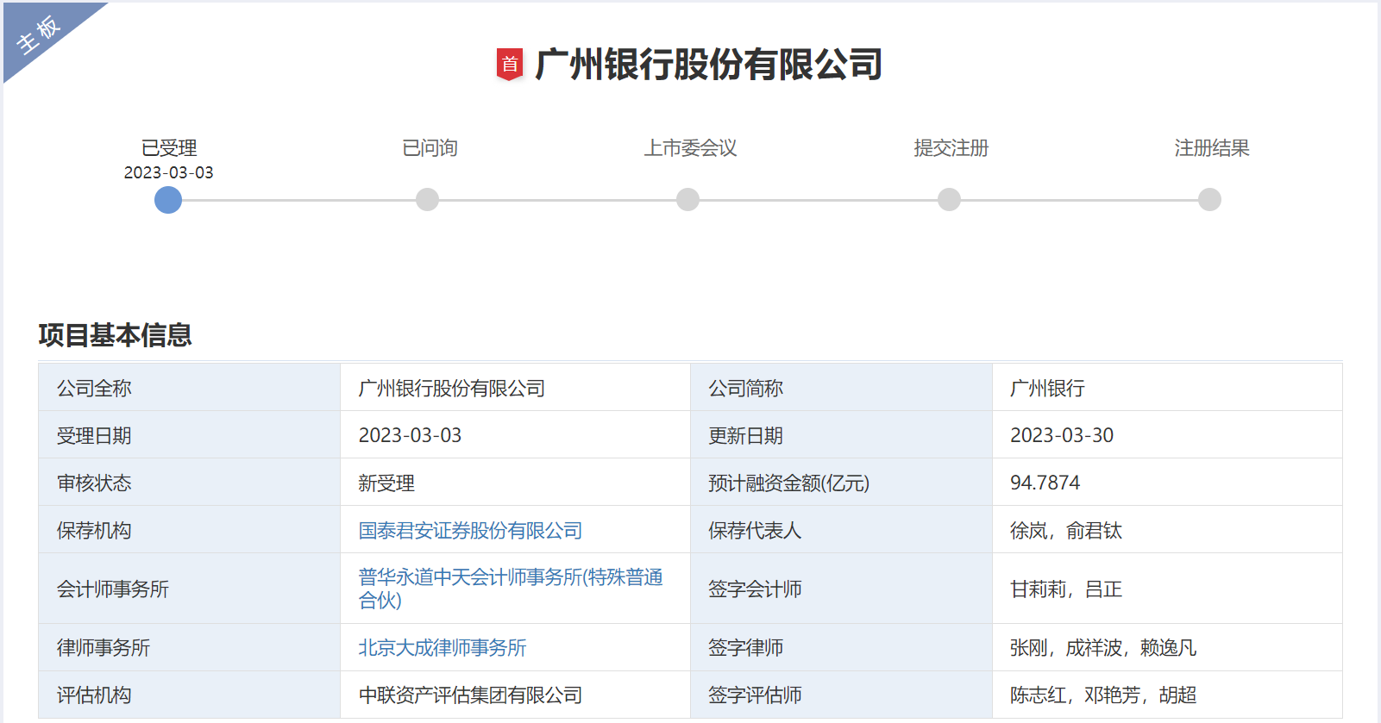
Task: Select the 注册结果 progress step dot
Action: (1210, 200)
